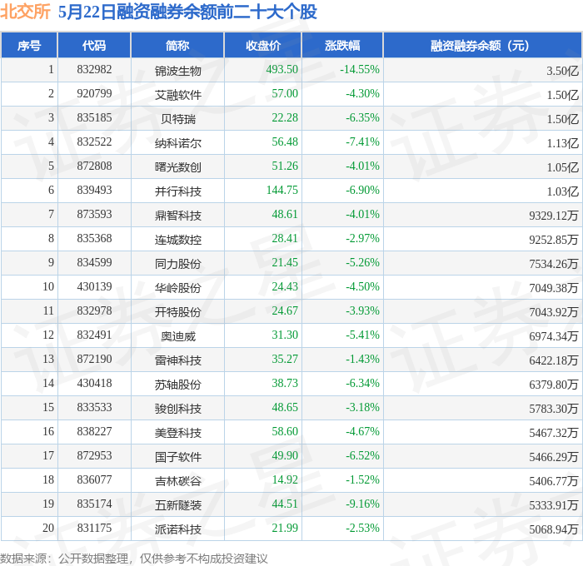Select stock name 贝特瑞
The width and height of the screenshot is (583, 566).
[x=177, y=119]
